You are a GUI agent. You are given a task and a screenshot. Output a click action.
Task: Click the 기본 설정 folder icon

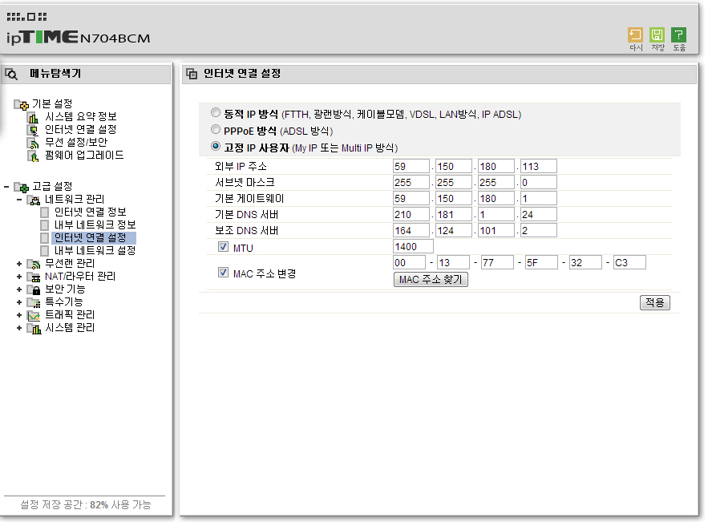click(21, 105)
